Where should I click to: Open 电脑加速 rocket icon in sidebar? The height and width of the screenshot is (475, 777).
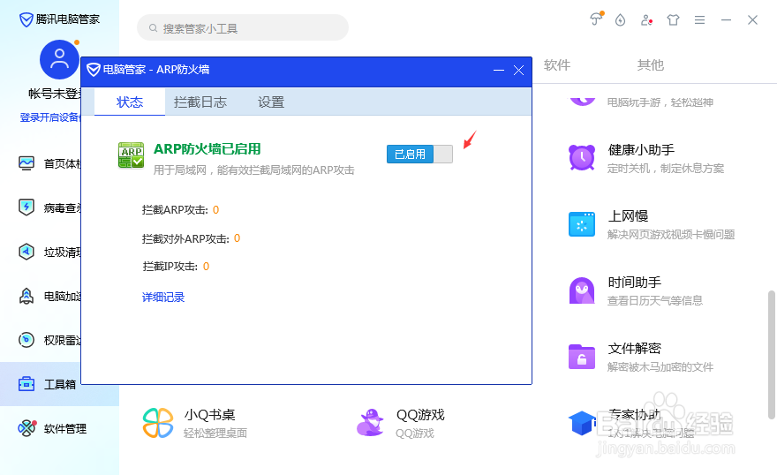click(x=26, y=296)
